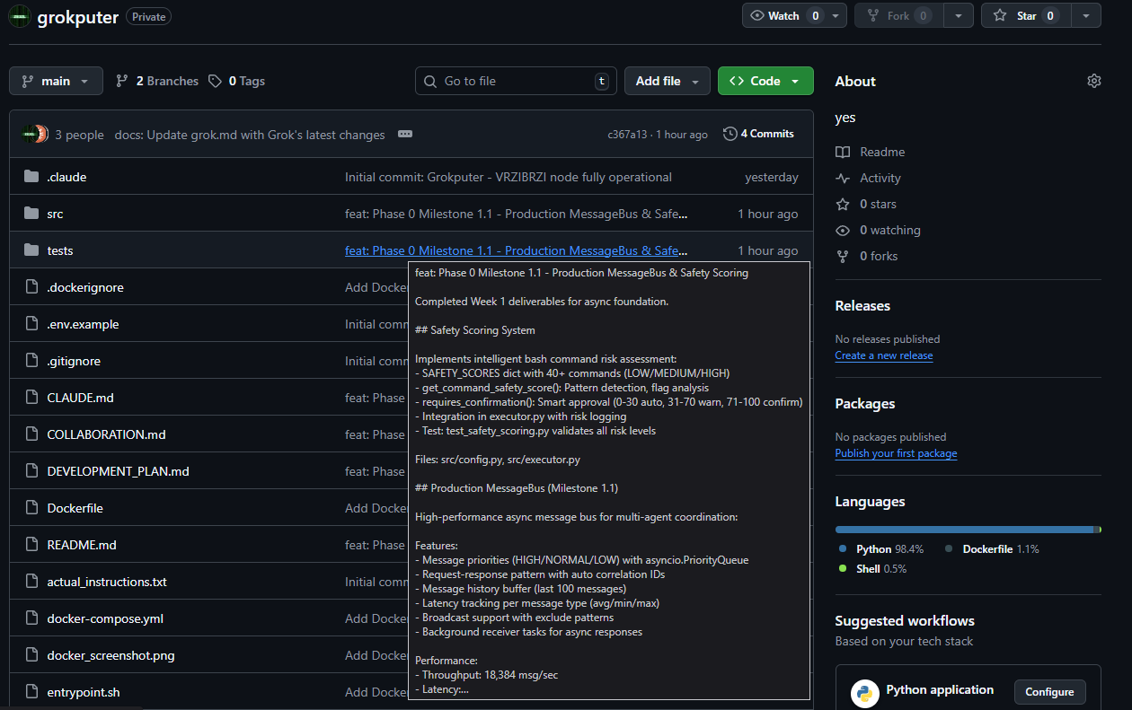Screen dimensions: 1132x710
Task: Click the tests folder icon
Action: point(31,250)
